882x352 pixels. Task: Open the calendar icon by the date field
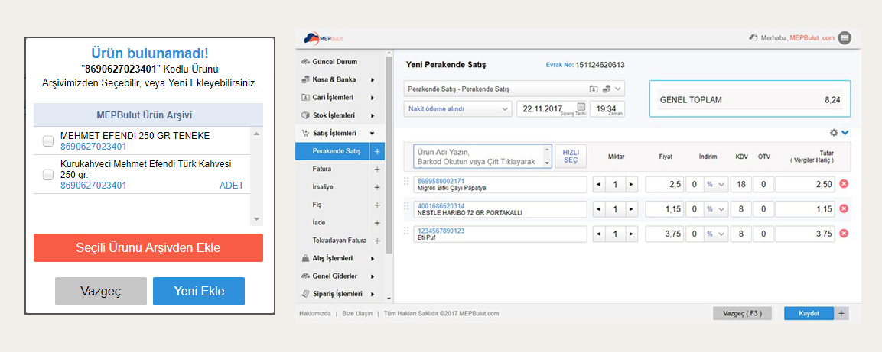581,106
